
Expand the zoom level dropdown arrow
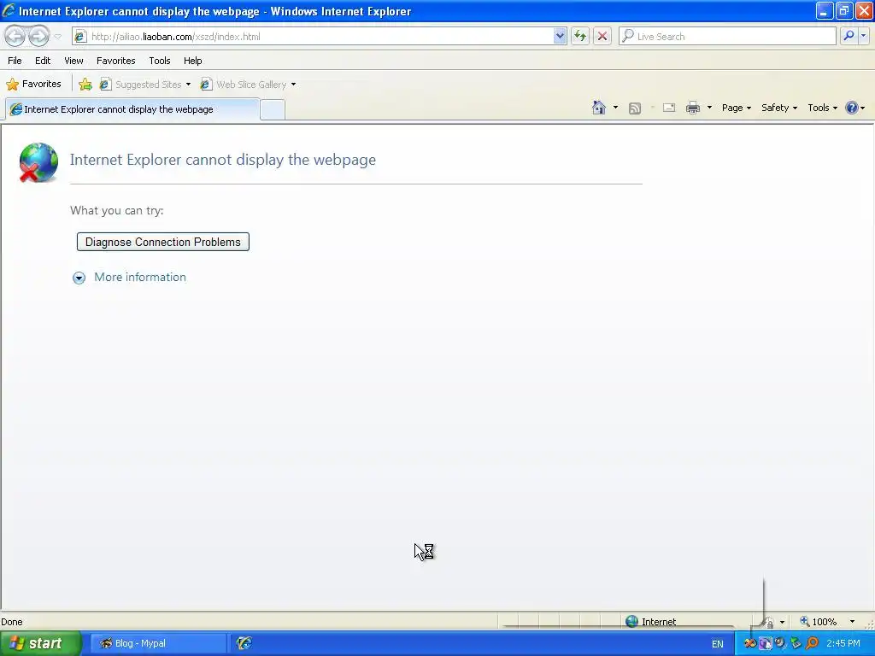[x=852, y=622]
